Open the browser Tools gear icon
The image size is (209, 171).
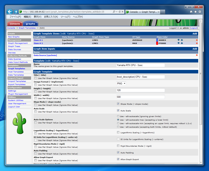[x=200, y=12]
